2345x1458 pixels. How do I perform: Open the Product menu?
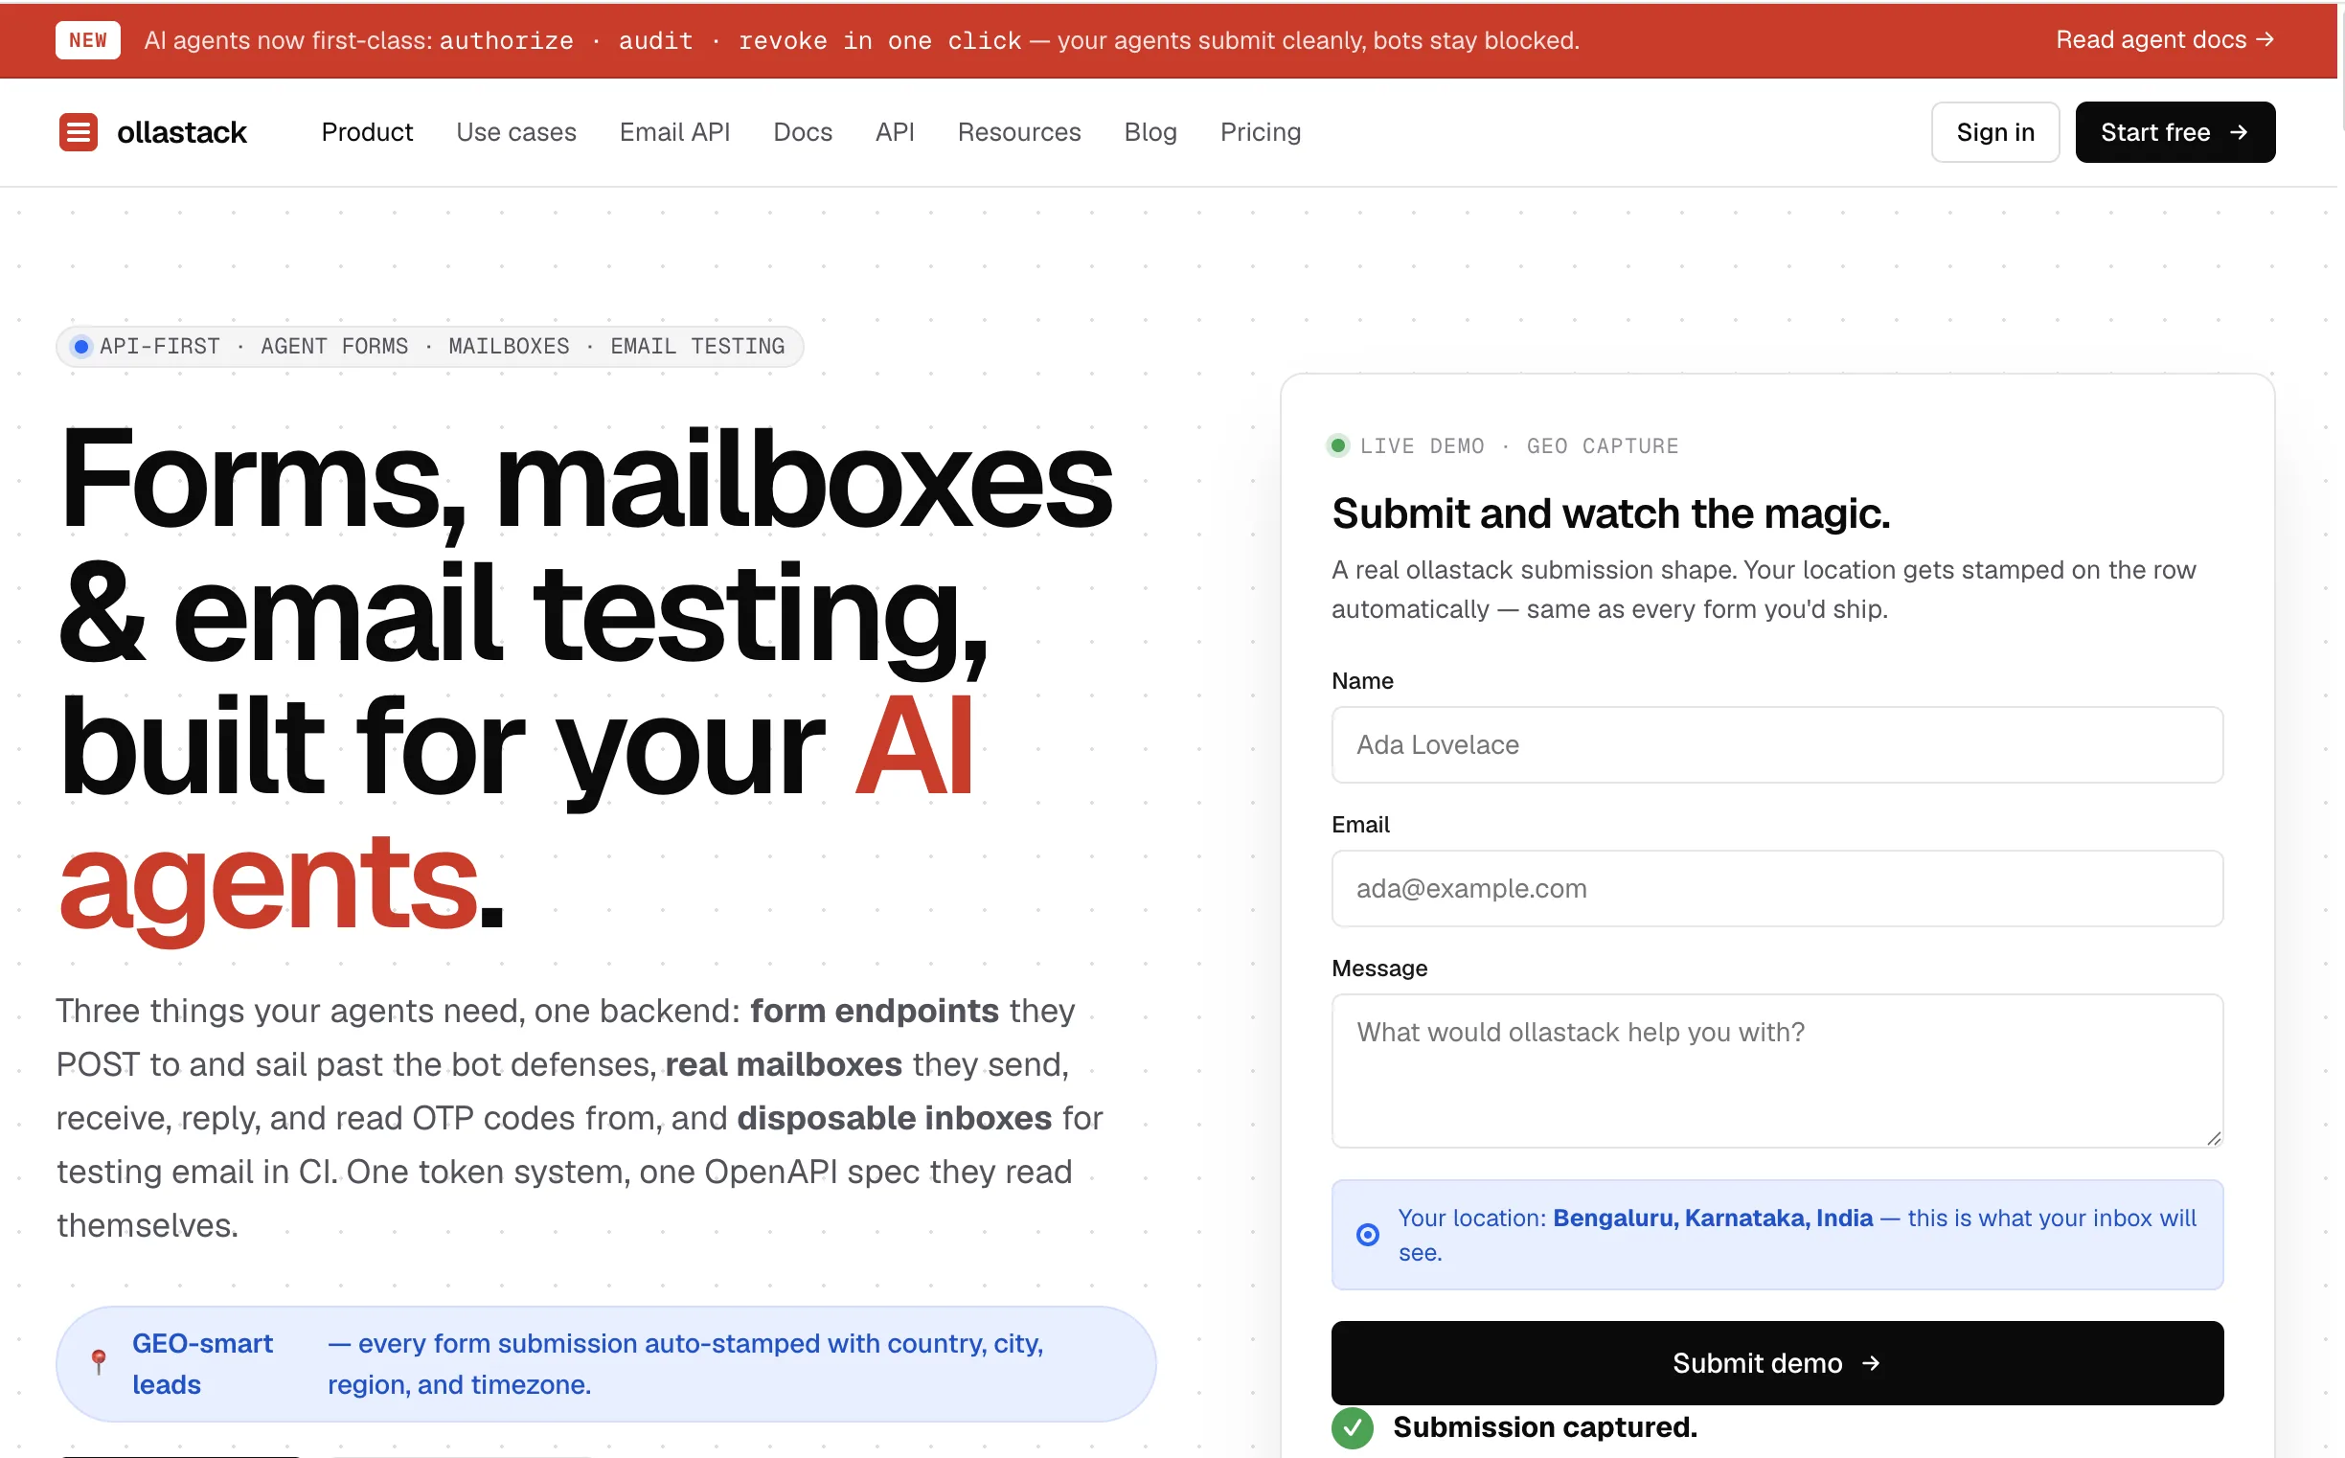point(366,132)
